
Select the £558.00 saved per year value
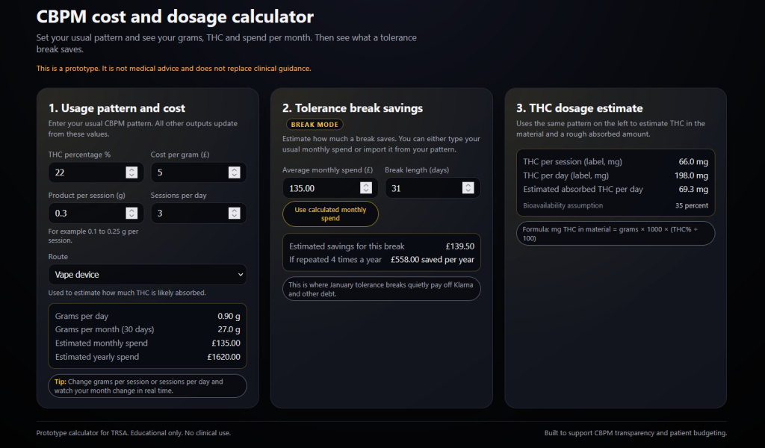[433, 259]
